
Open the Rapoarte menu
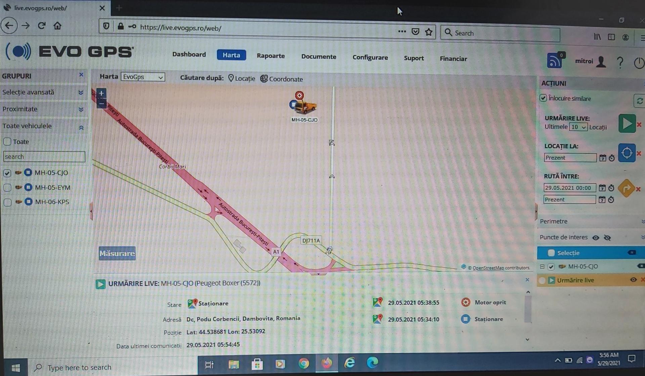(270, 56)
